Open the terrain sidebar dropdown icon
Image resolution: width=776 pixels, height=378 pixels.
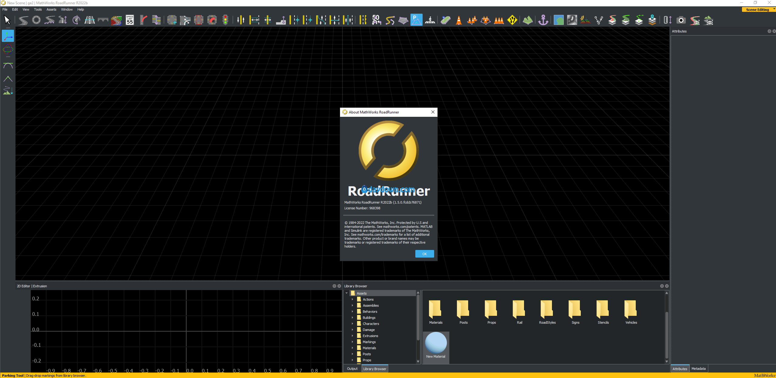(8, 90)
